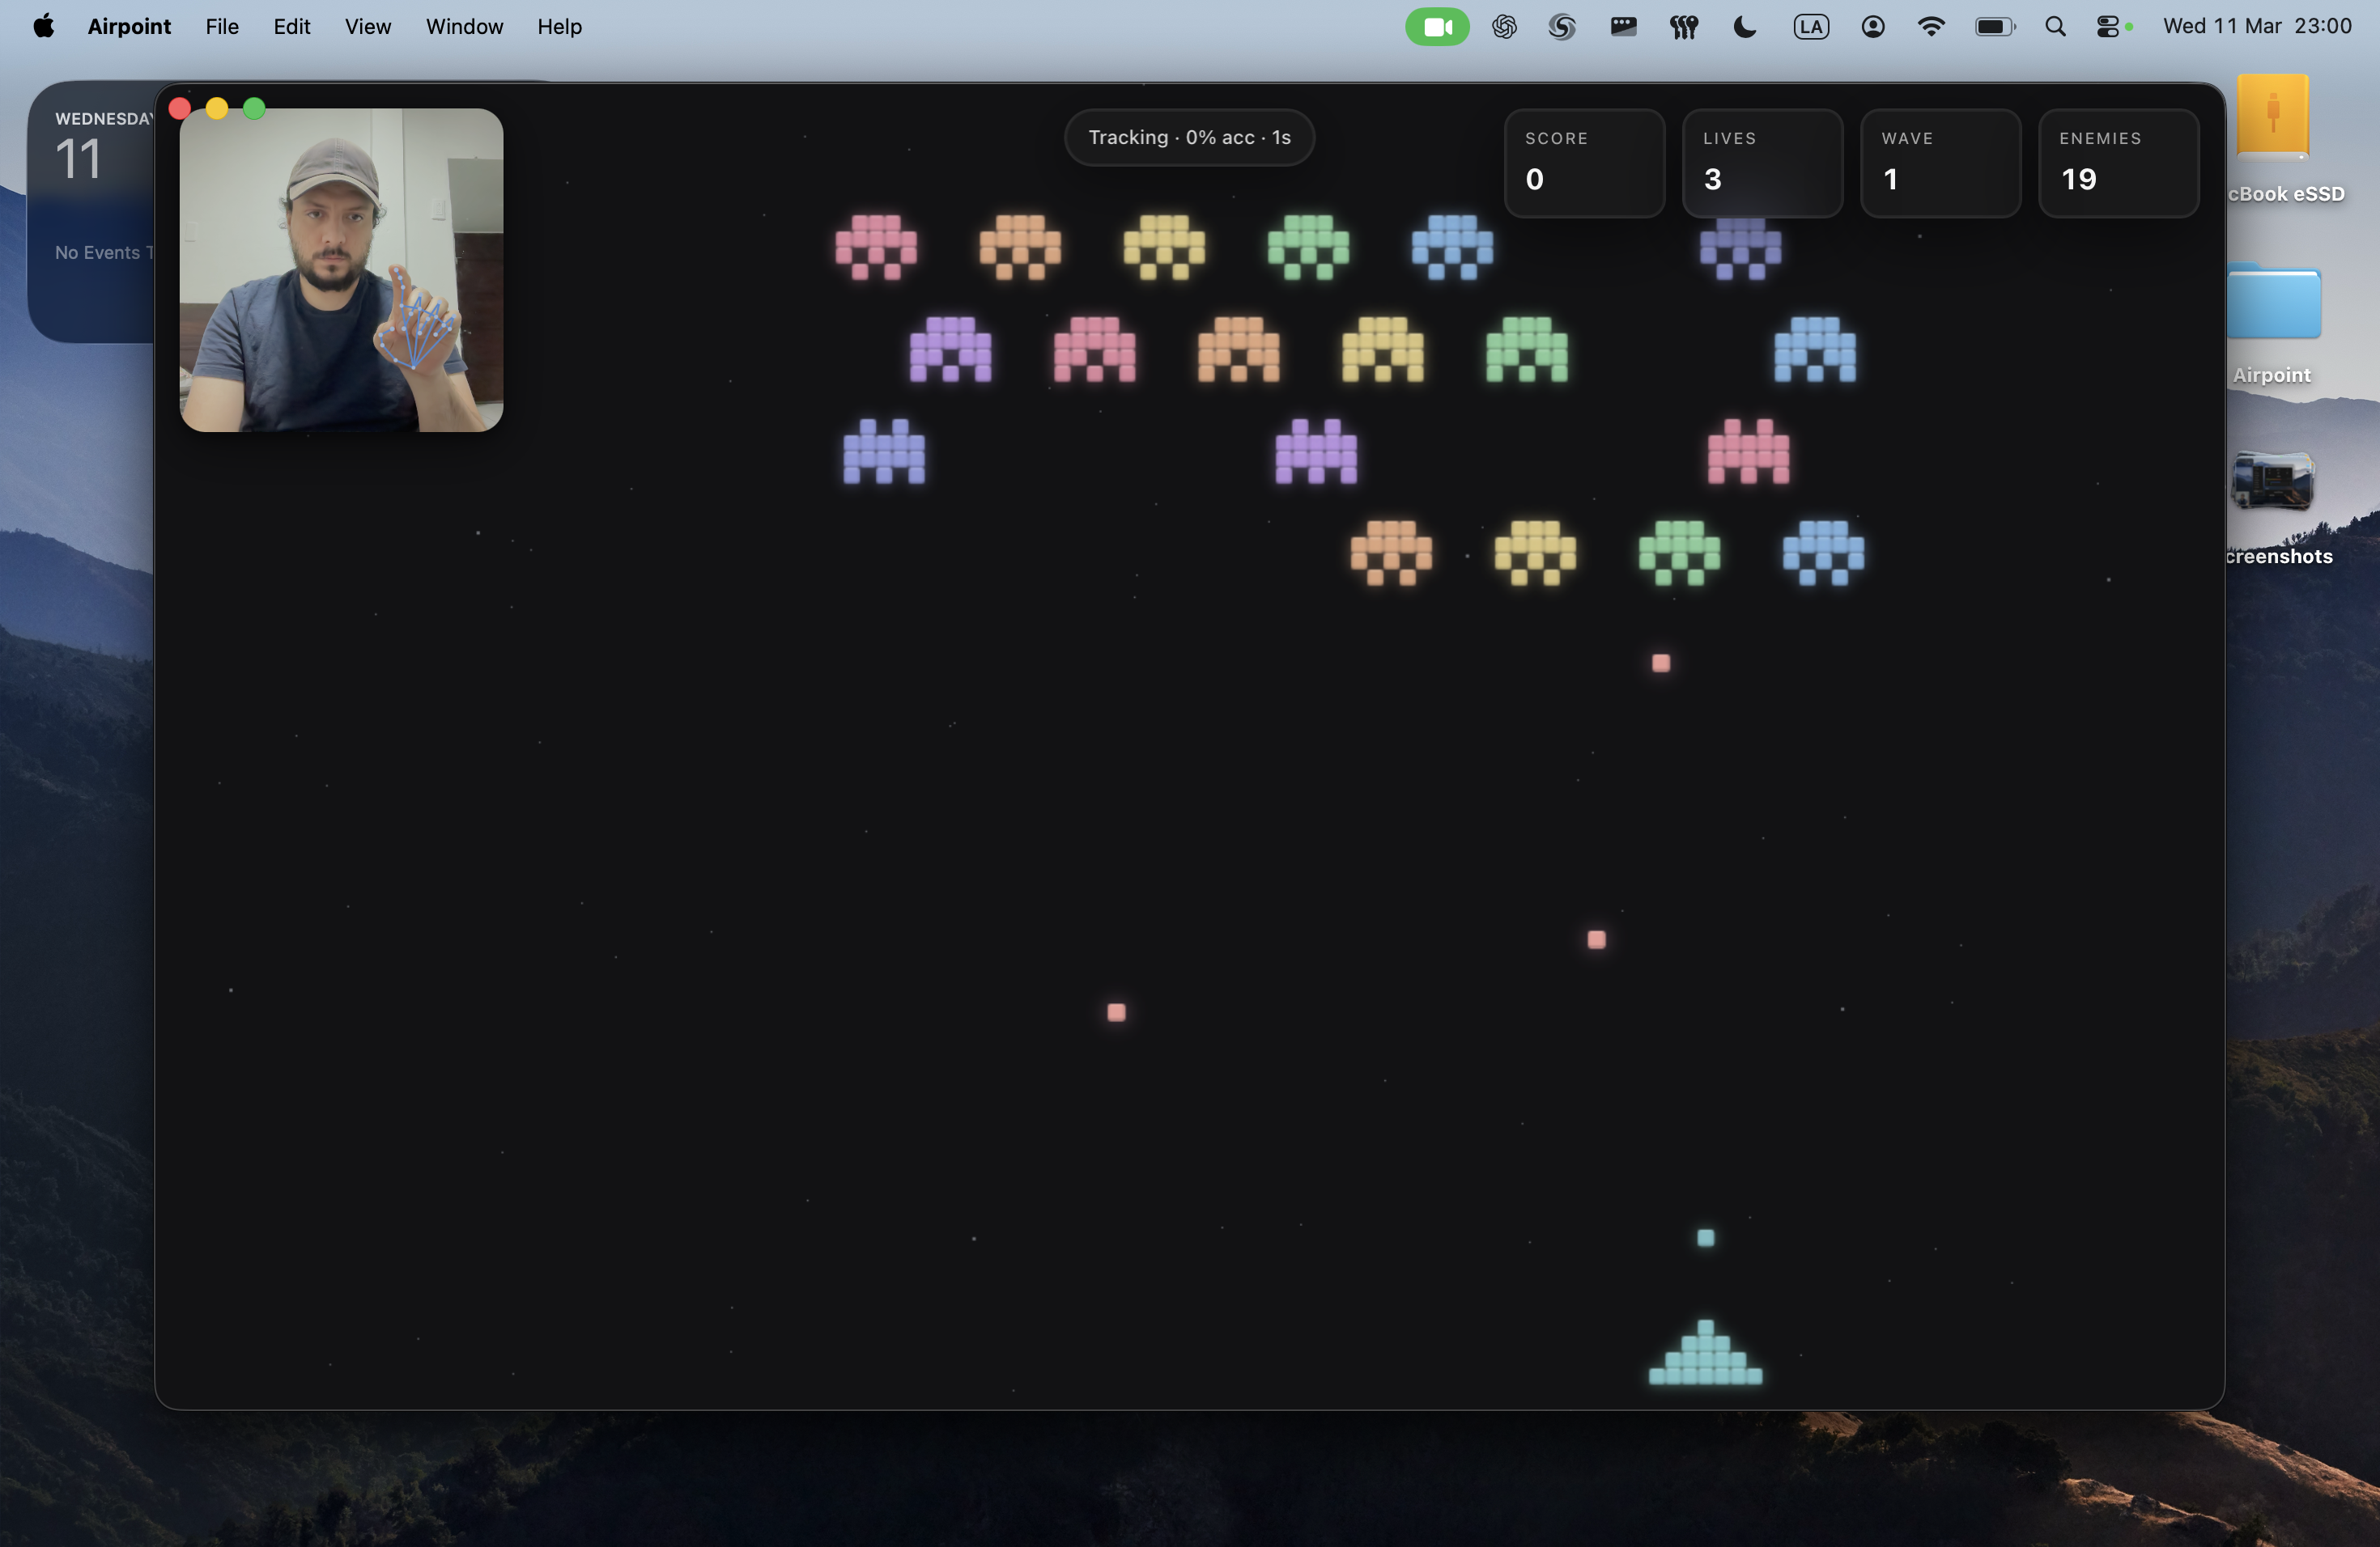This screenshot has width=2380, height=1547.
Task: Open Spotlight search magnifier icon
Action: pyautogui.click(x=2055, y=27)
